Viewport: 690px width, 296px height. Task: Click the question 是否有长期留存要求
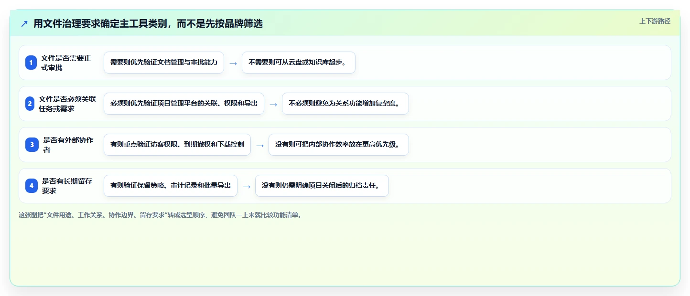point(67,186)
